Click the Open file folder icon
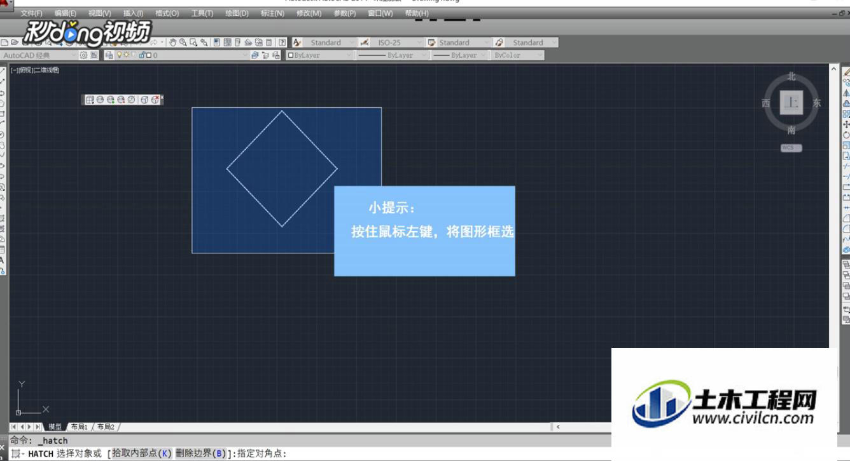 point(14,43)
